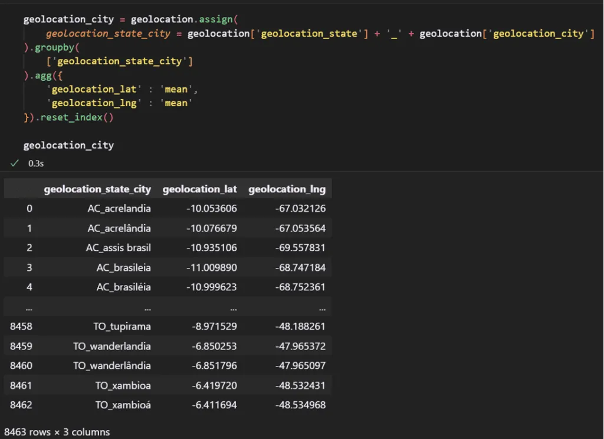Select latitude value -11.009890
Image resolution: width=604 pixels, height=439 pixels.
pyautogui.click(x=212, y=267)
